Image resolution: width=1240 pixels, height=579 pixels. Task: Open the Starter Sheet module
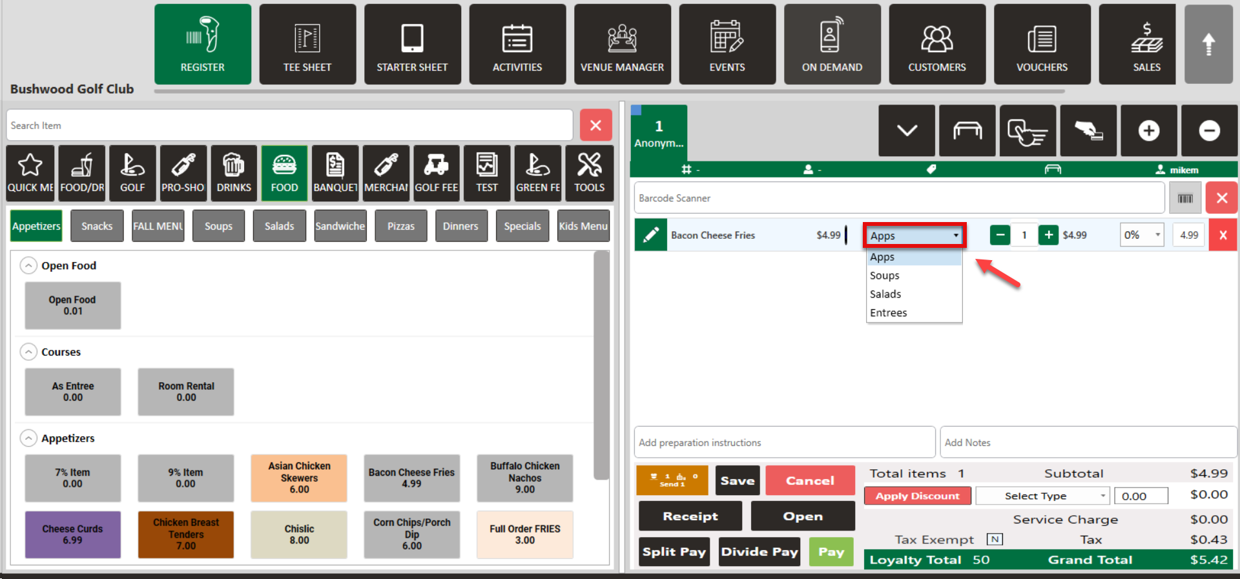click(x=412, y=44)
